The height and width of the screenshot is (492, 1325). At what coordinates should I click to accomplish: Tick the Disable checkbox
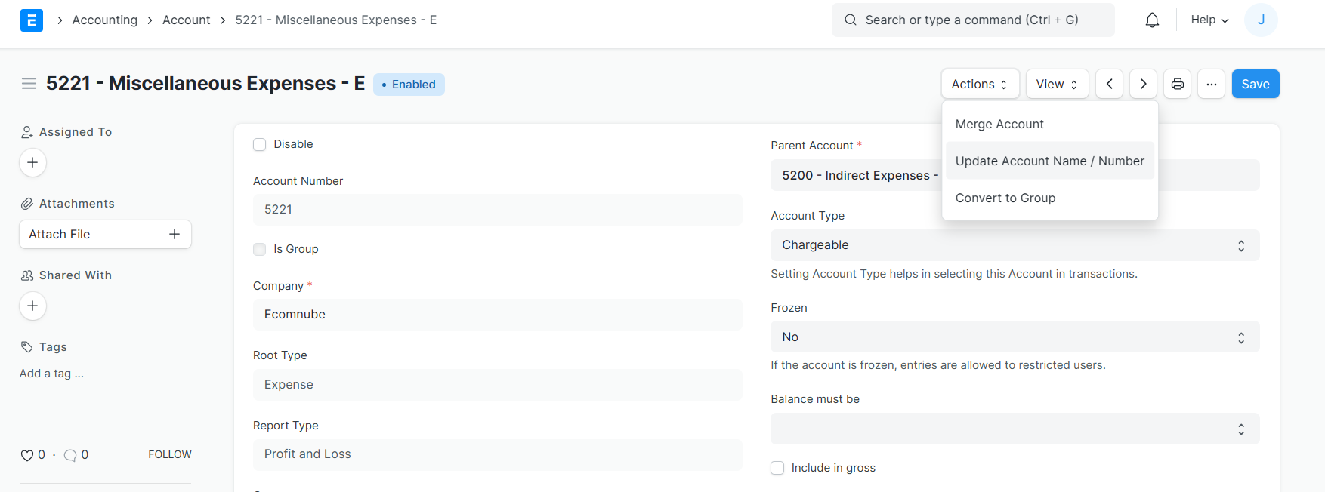(260, 145)
